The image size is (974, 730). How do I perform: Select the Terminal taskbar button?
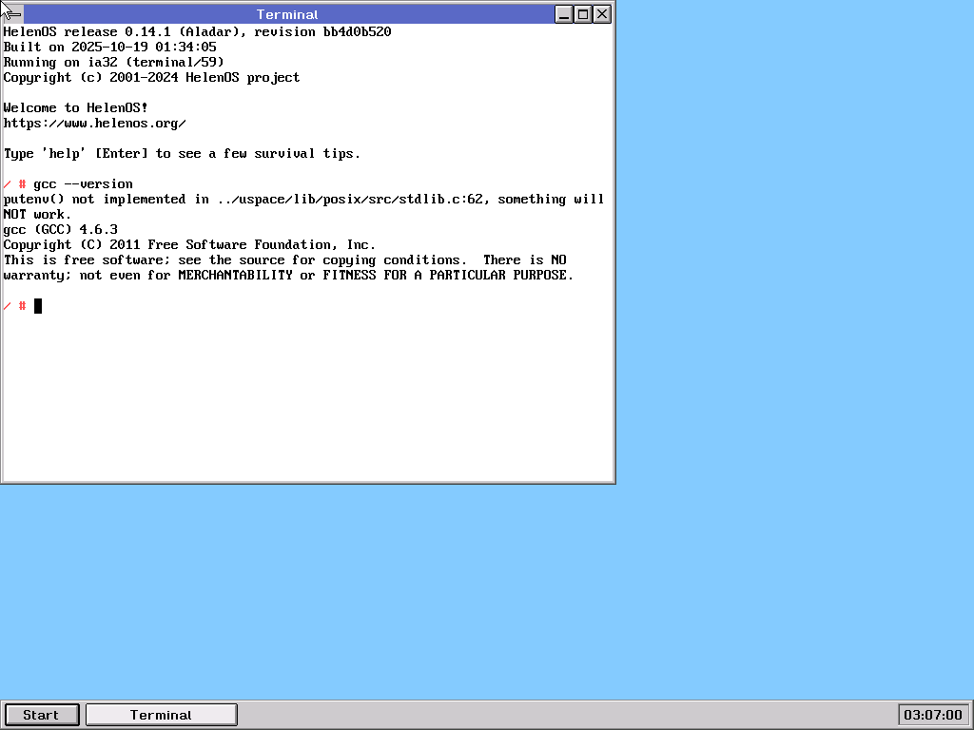[161, 715]
